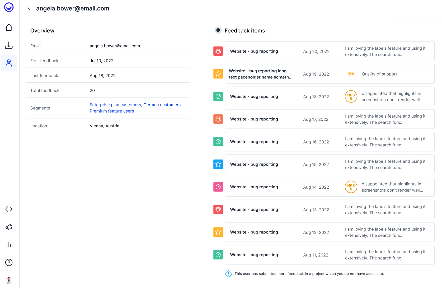Open the Aug 20, 2022 feedback item
This screenshot has height=288, width=442.
330,51
